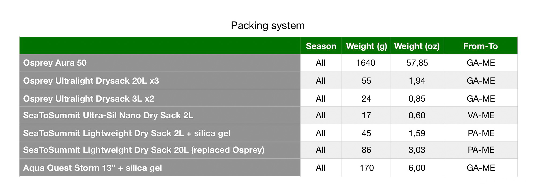Select the Osprey Ultralight Drysack 3L x2 cell
Image resolution: width=534 pixels, height=196 pixels.
pyautogui.click(x=160, y=98)
